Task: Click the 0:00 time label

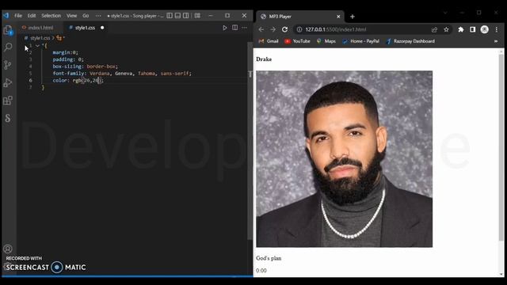Action: (x=261, y=271)
